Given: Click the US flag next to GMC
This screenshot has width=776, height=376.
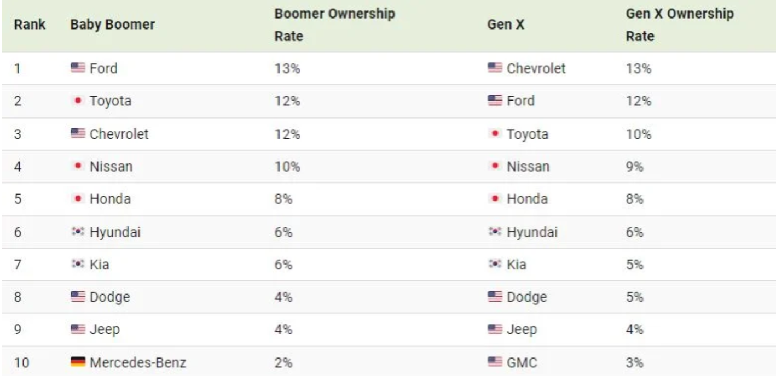Looking at the screenshot, I should (495, 362).
